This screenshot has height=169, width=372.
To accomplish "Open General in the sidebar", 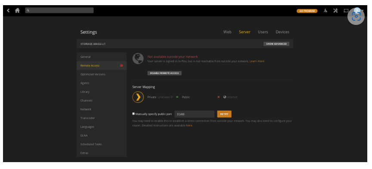I will (102, 57).
